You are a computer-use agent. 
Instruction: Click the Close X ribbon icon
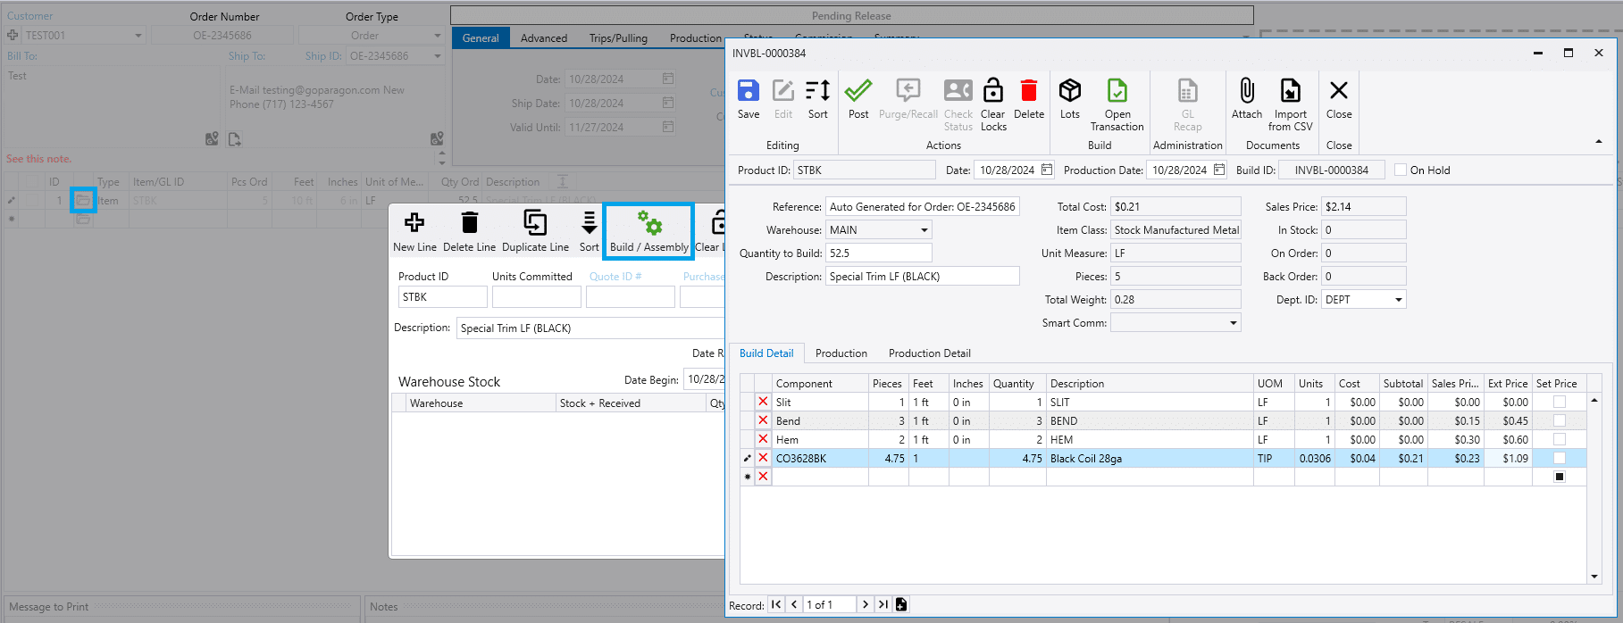(x=1339, y=90)
